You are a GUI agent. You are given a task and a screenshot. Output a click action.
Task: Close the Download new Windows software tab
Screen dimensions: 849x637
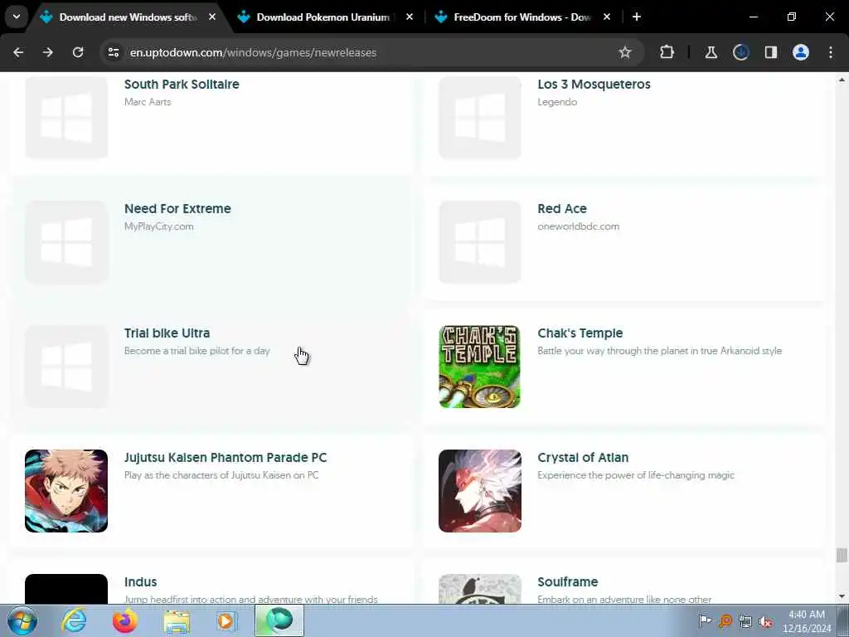pos(212,17)
